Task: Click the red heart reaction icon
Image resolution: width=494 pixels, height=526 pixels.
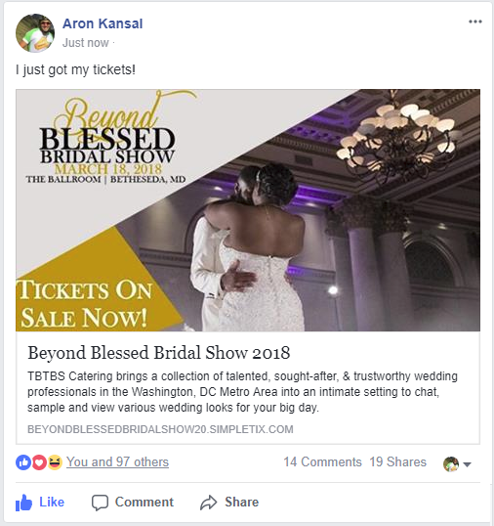Action: [39, 462]
